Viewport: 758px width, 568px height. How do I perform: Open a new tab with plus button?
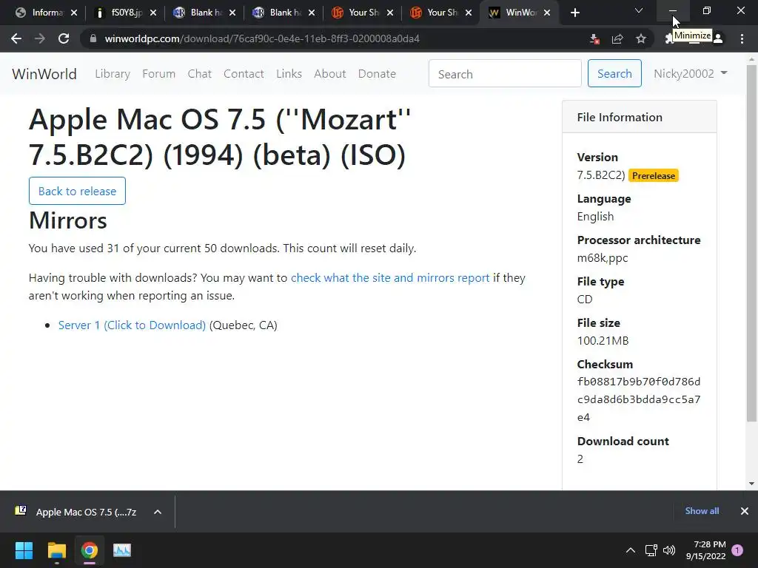[x=574, y=13]
